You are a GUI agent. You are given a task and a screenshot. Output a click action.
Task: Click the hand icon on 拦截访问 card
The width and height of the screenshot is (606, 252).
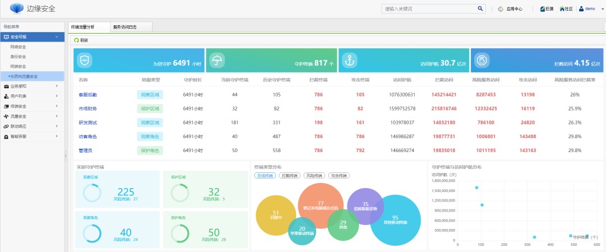click(x=482, y=61)
